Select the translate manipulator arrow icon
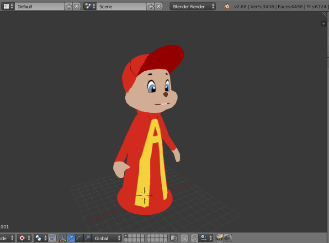 click(71, 238)
